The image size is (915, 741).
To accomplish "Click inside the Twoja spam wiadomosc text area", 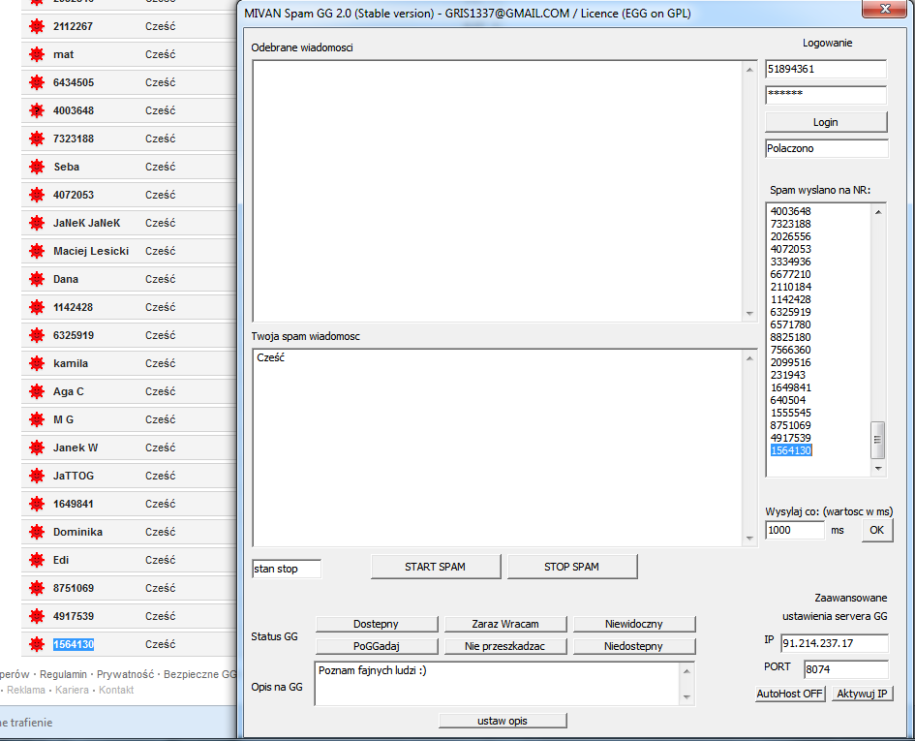I will [x=498, y=448].
